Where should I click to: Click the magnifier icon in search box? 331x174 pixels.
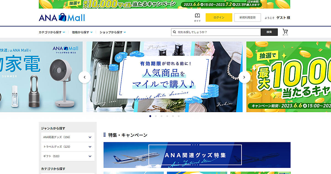pos(174,32)
